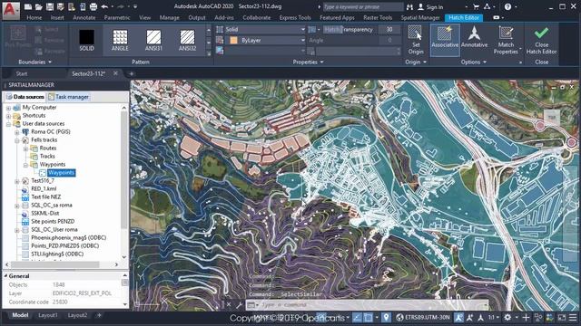Select the Hatch Editor ribbon tab
Screen dimensions: 581x326
[464, 17]
